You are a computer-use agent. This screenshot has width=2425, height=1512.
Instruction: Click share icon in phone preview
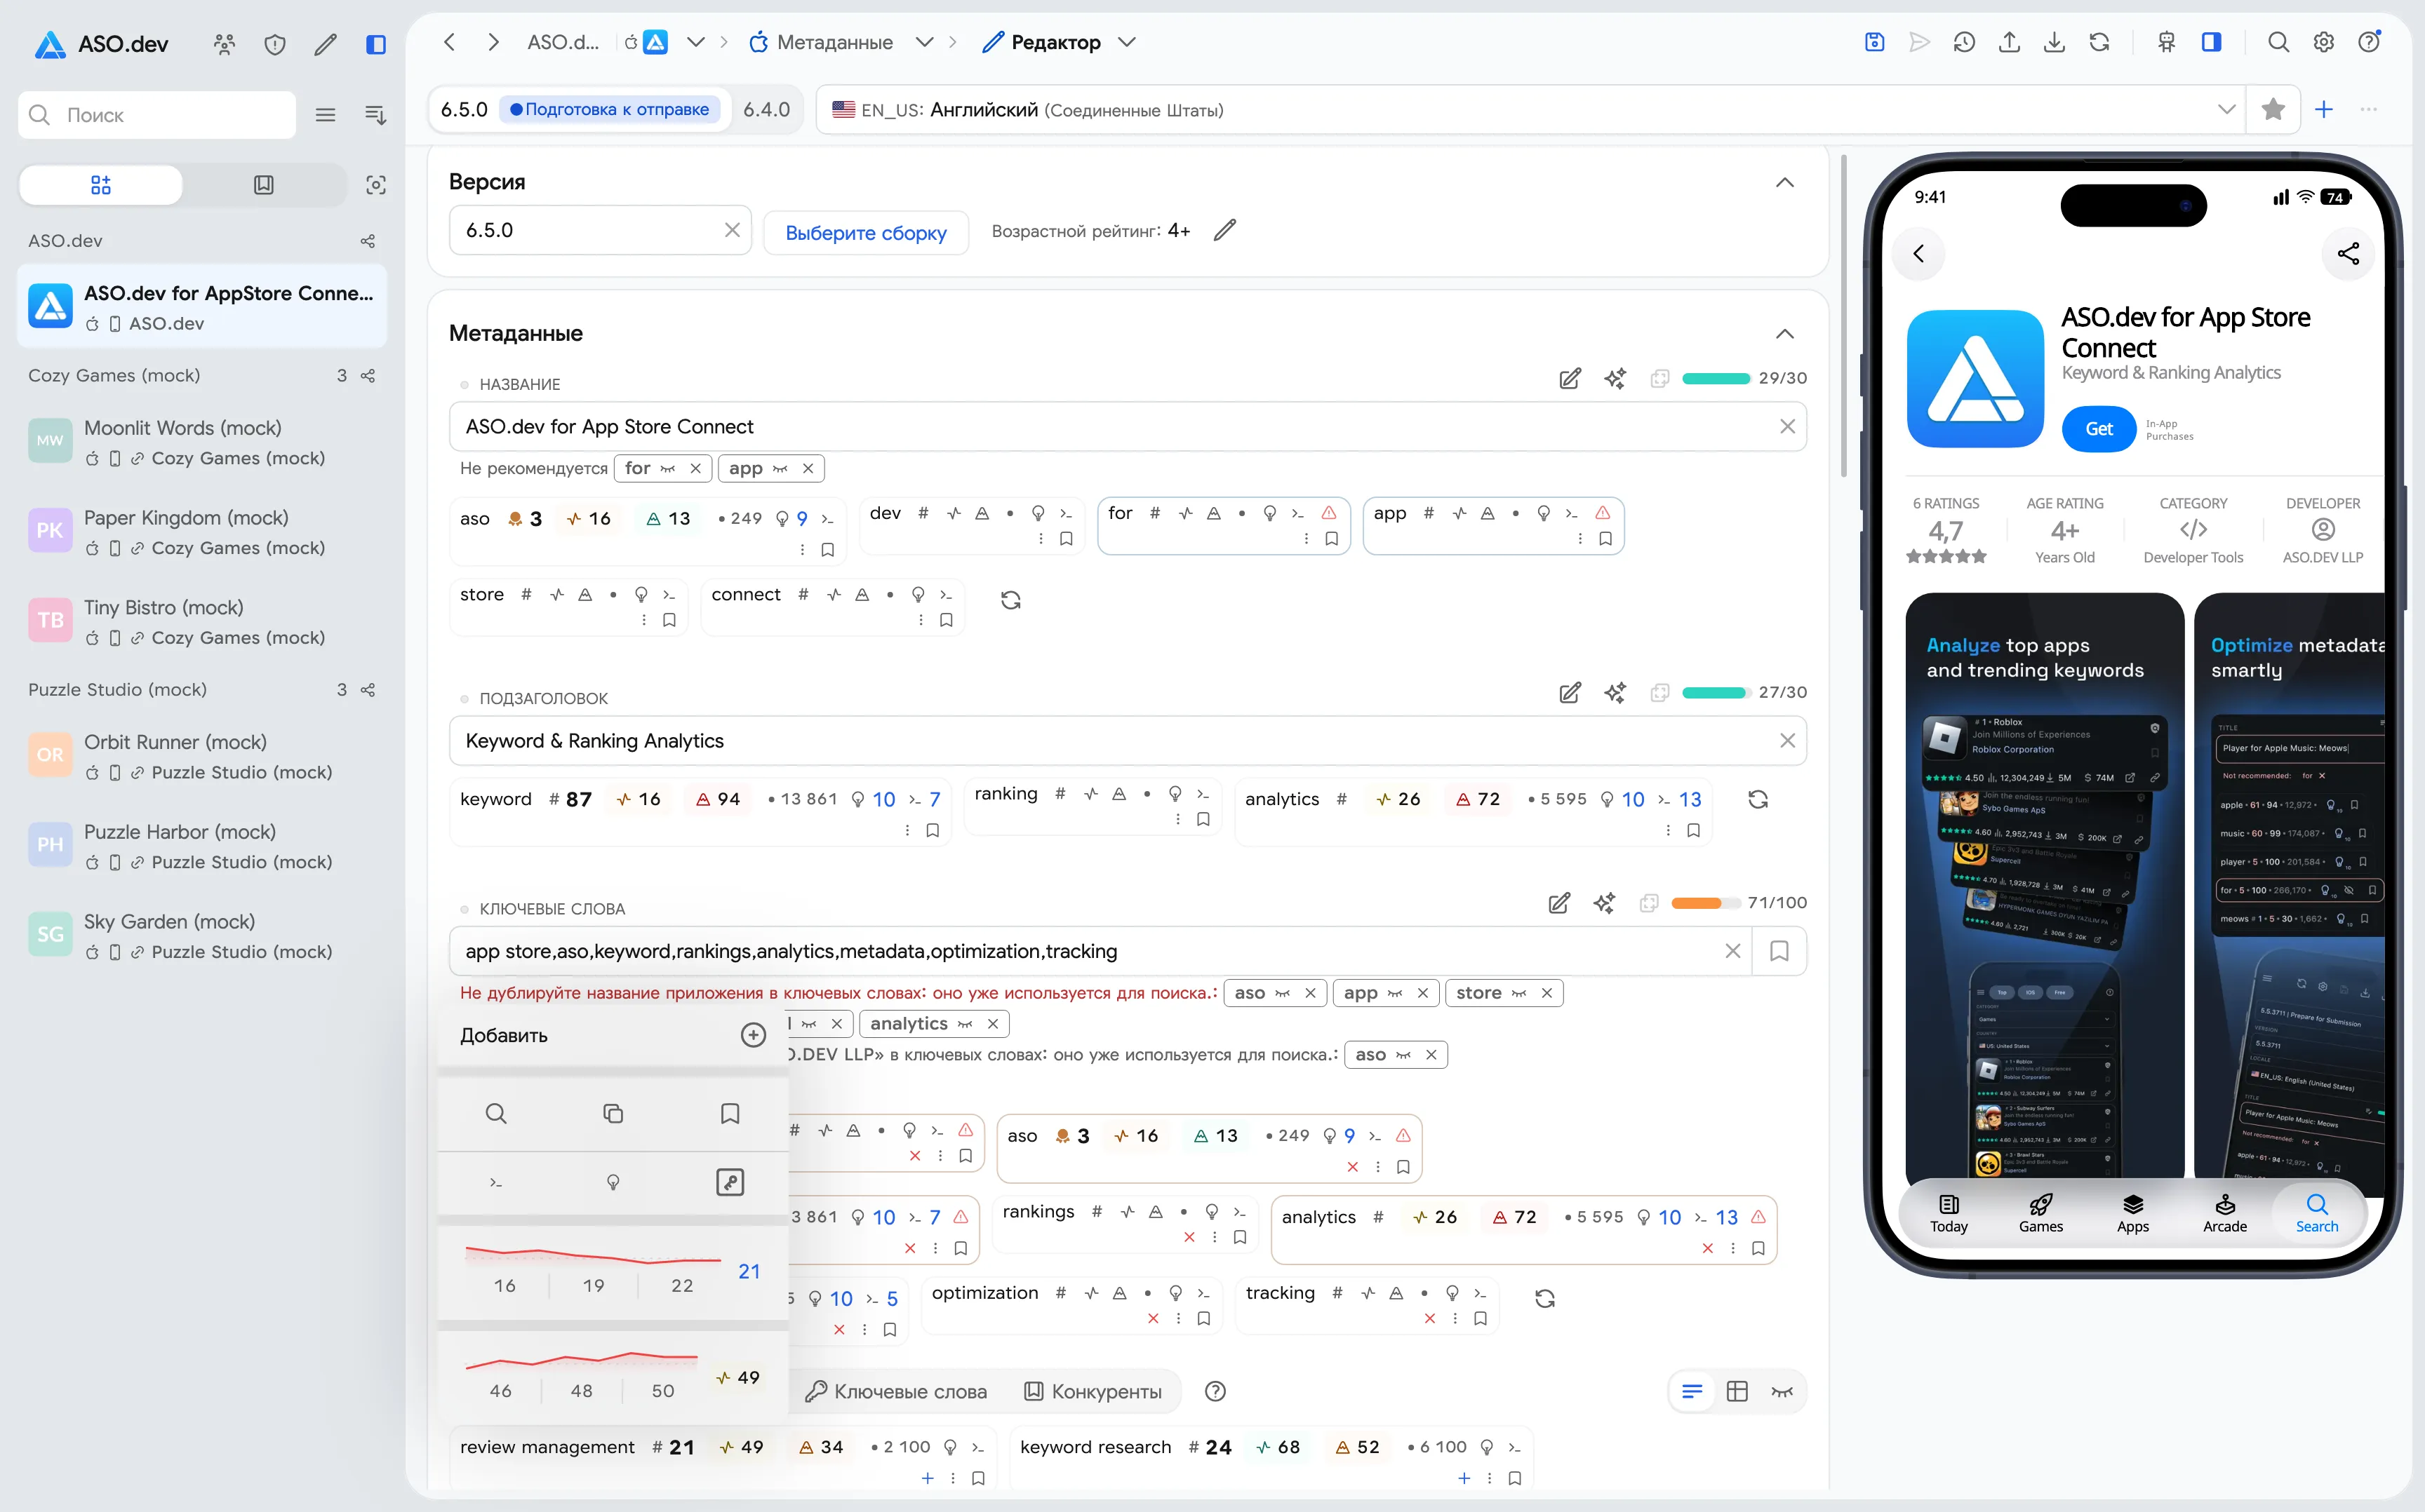[x=2347, y=254]
